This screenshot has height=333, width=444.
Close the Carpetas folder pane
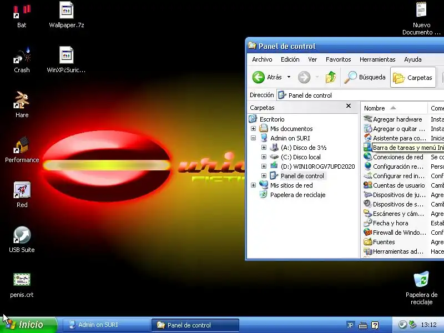click(x=349, y=106)
